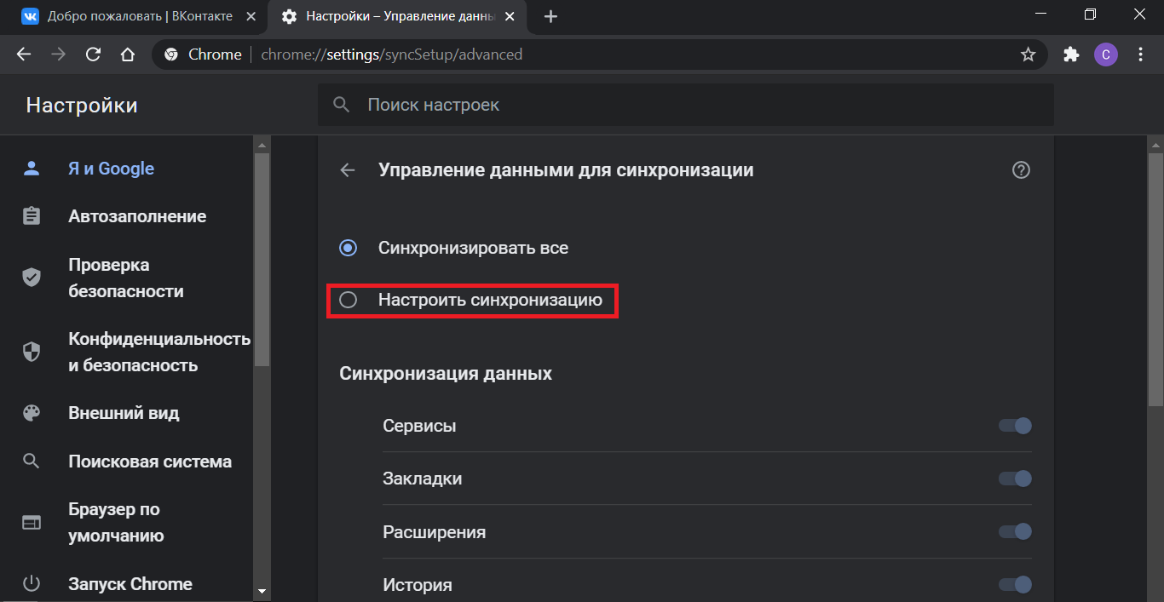Viewport: 1164px width, 602px height.
Task: Select the Синхронизировать все radio button
Action: (348, 248)
